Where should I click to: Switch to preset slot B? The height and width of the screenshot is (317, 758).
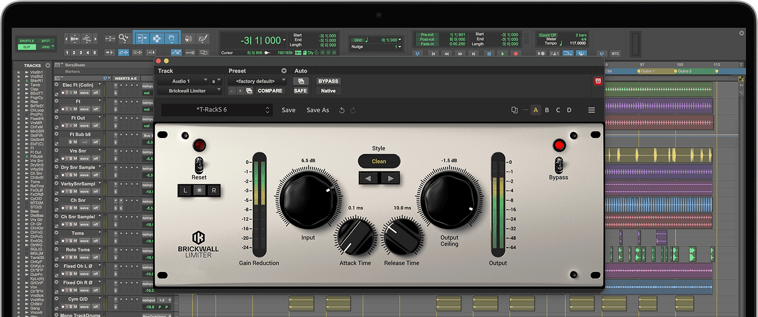click(547, 110)
